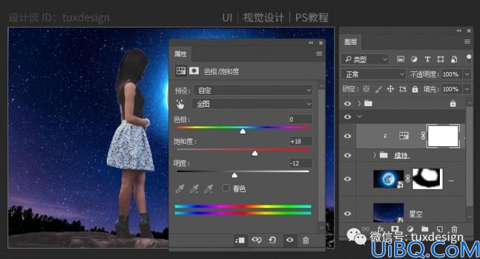Image resolution: width=480 pixels, height=259 pixels.
Task: Click link icon between moon thumbnail and mask
Action: [408, 179]
